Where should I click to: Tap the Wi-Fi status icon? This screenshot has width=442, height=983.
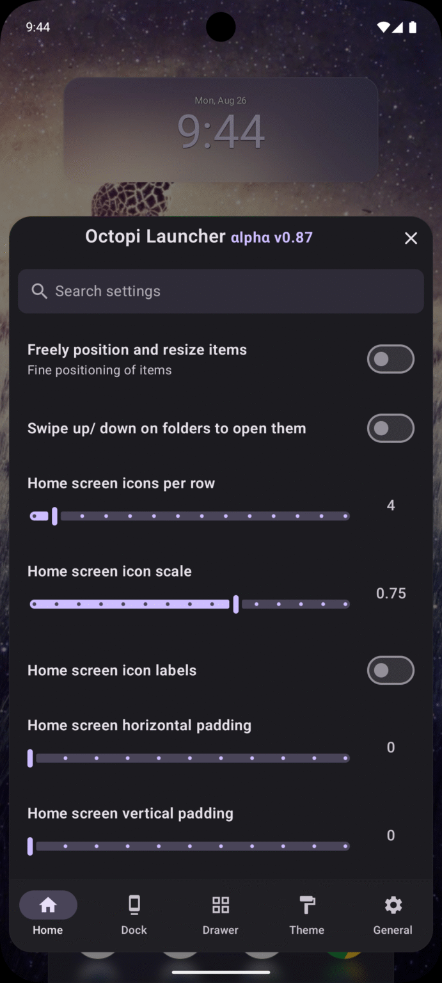tap(383, 27)
